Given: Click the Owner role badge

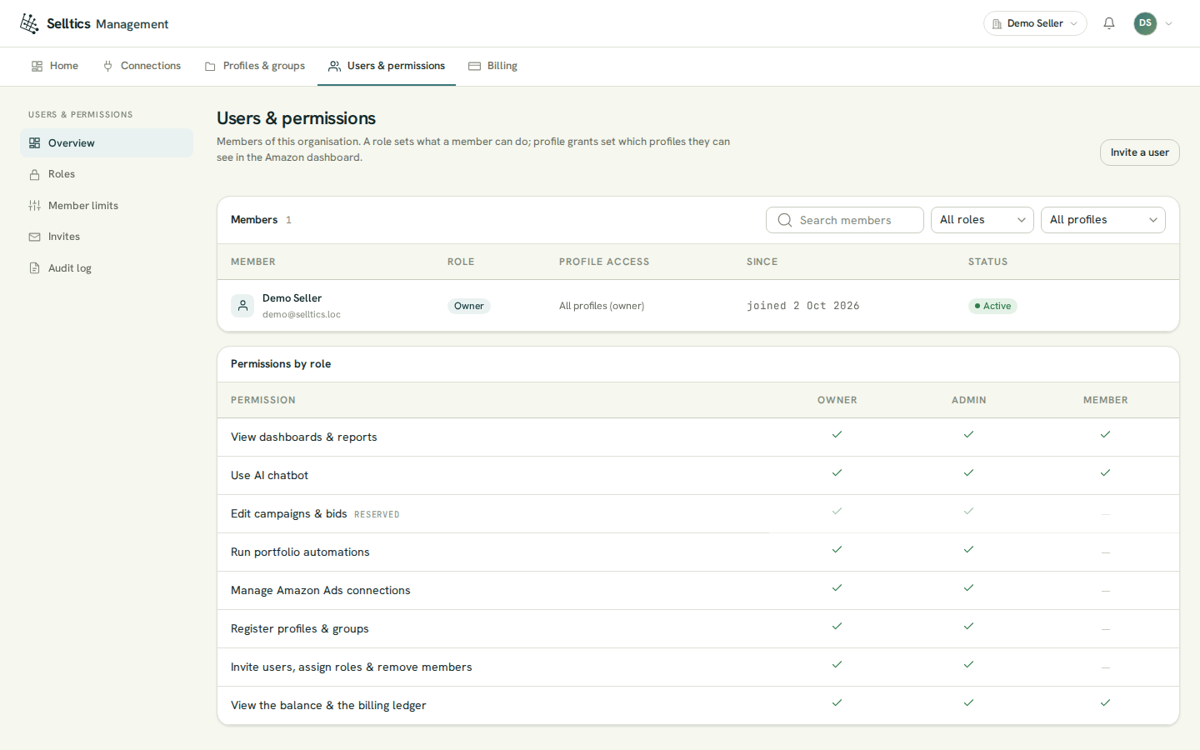Looking at the screenshot, I should coord(469,306).
